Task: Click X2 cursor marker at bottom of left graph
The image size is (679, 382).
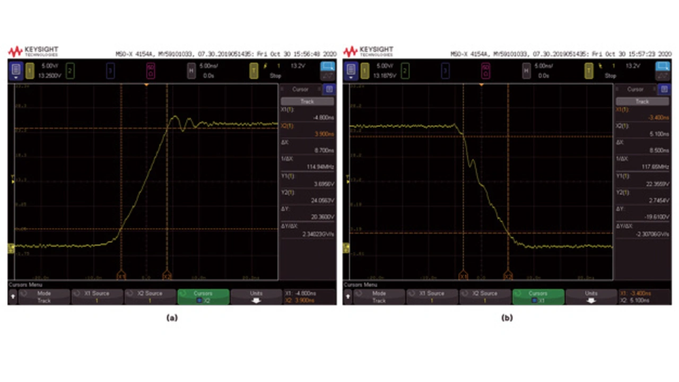Action: [167, 276]
